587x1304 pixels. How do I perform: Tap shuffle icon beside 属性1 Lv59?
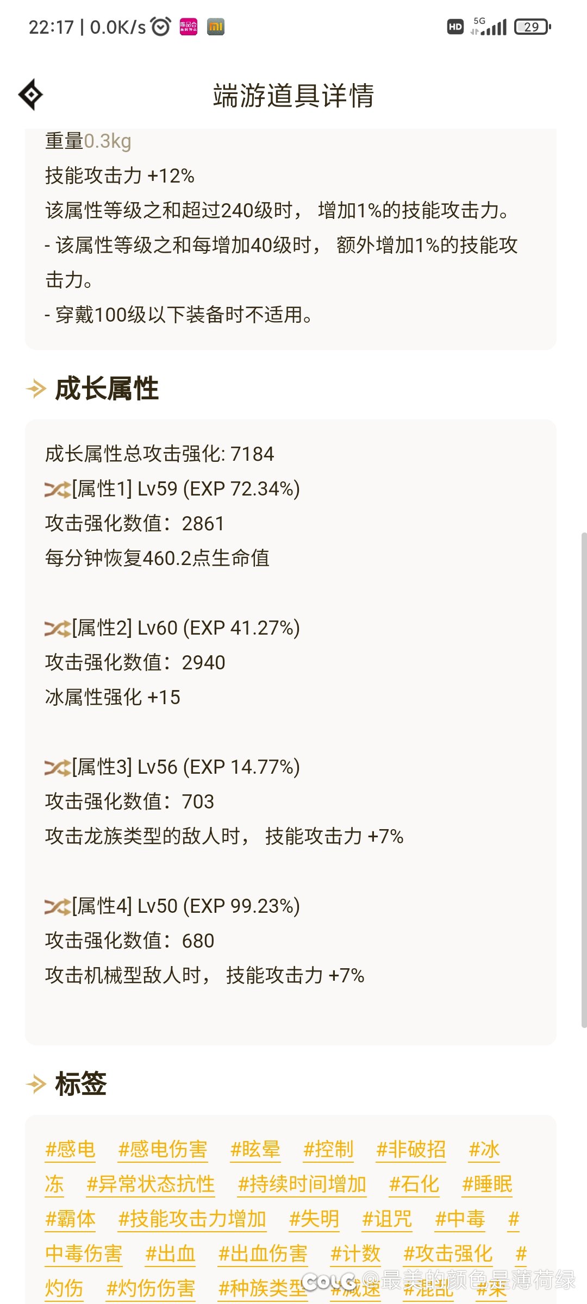[x=58, y=490]
